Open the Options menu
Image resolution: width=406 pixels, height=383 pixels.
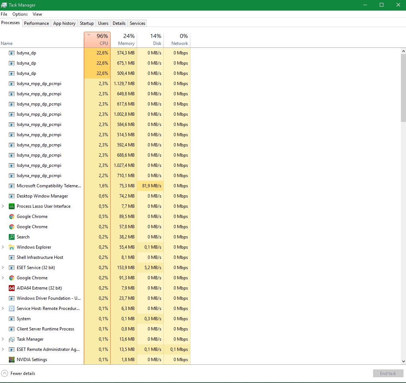coord(20,14)
